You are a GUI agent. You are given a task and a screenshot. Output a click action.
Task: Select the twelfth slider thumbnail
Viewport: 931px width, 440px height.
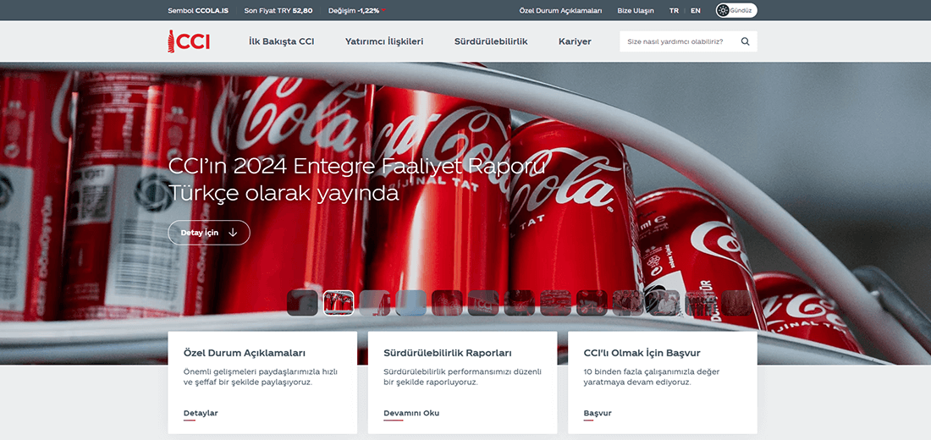coord(701,303)
